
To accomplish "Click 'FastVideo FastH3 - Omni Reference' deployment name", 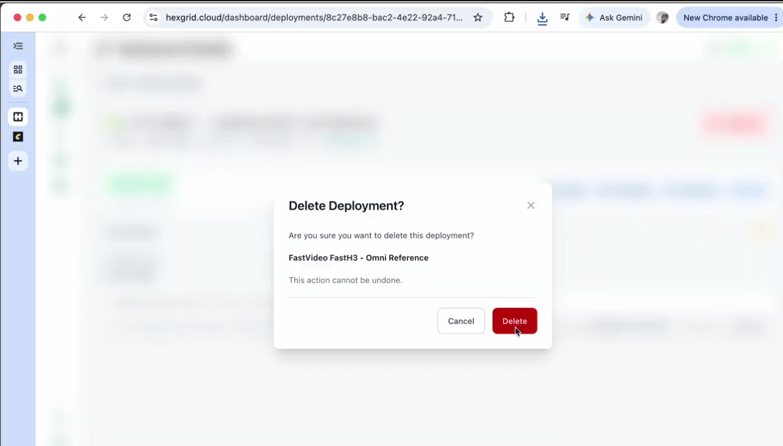I will (x=359, y=258).
